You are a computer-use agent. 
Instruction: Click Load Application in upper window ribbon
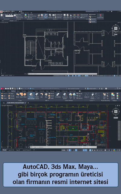click(x=50, y=16)
